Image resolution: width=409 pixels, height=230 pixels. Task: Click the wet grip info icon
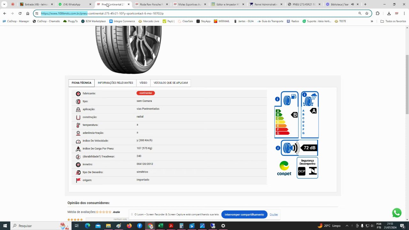point(305,95)
